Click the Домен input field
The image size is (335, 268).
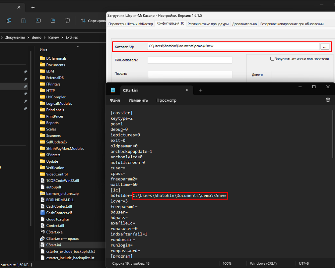301,75
